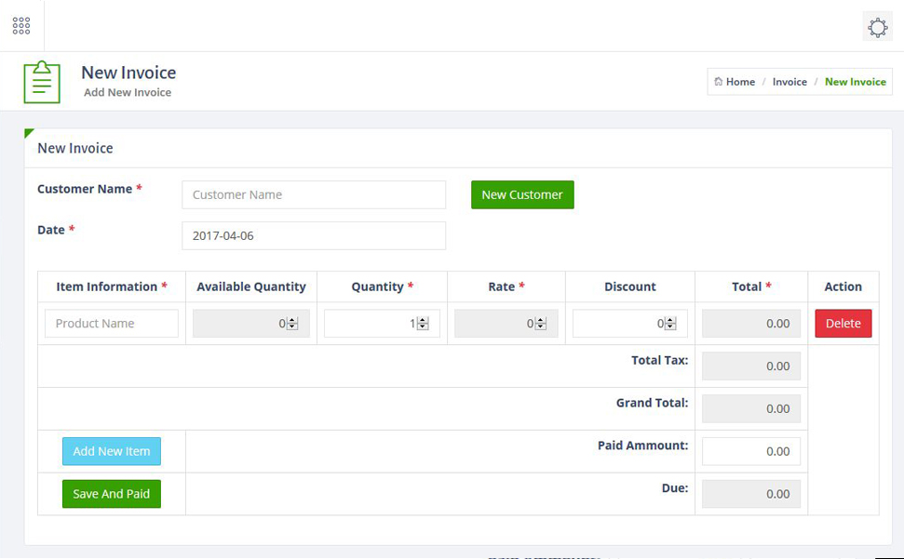
Task: Click the Date field showing 2017-04-06
Action: click(314, 235)
